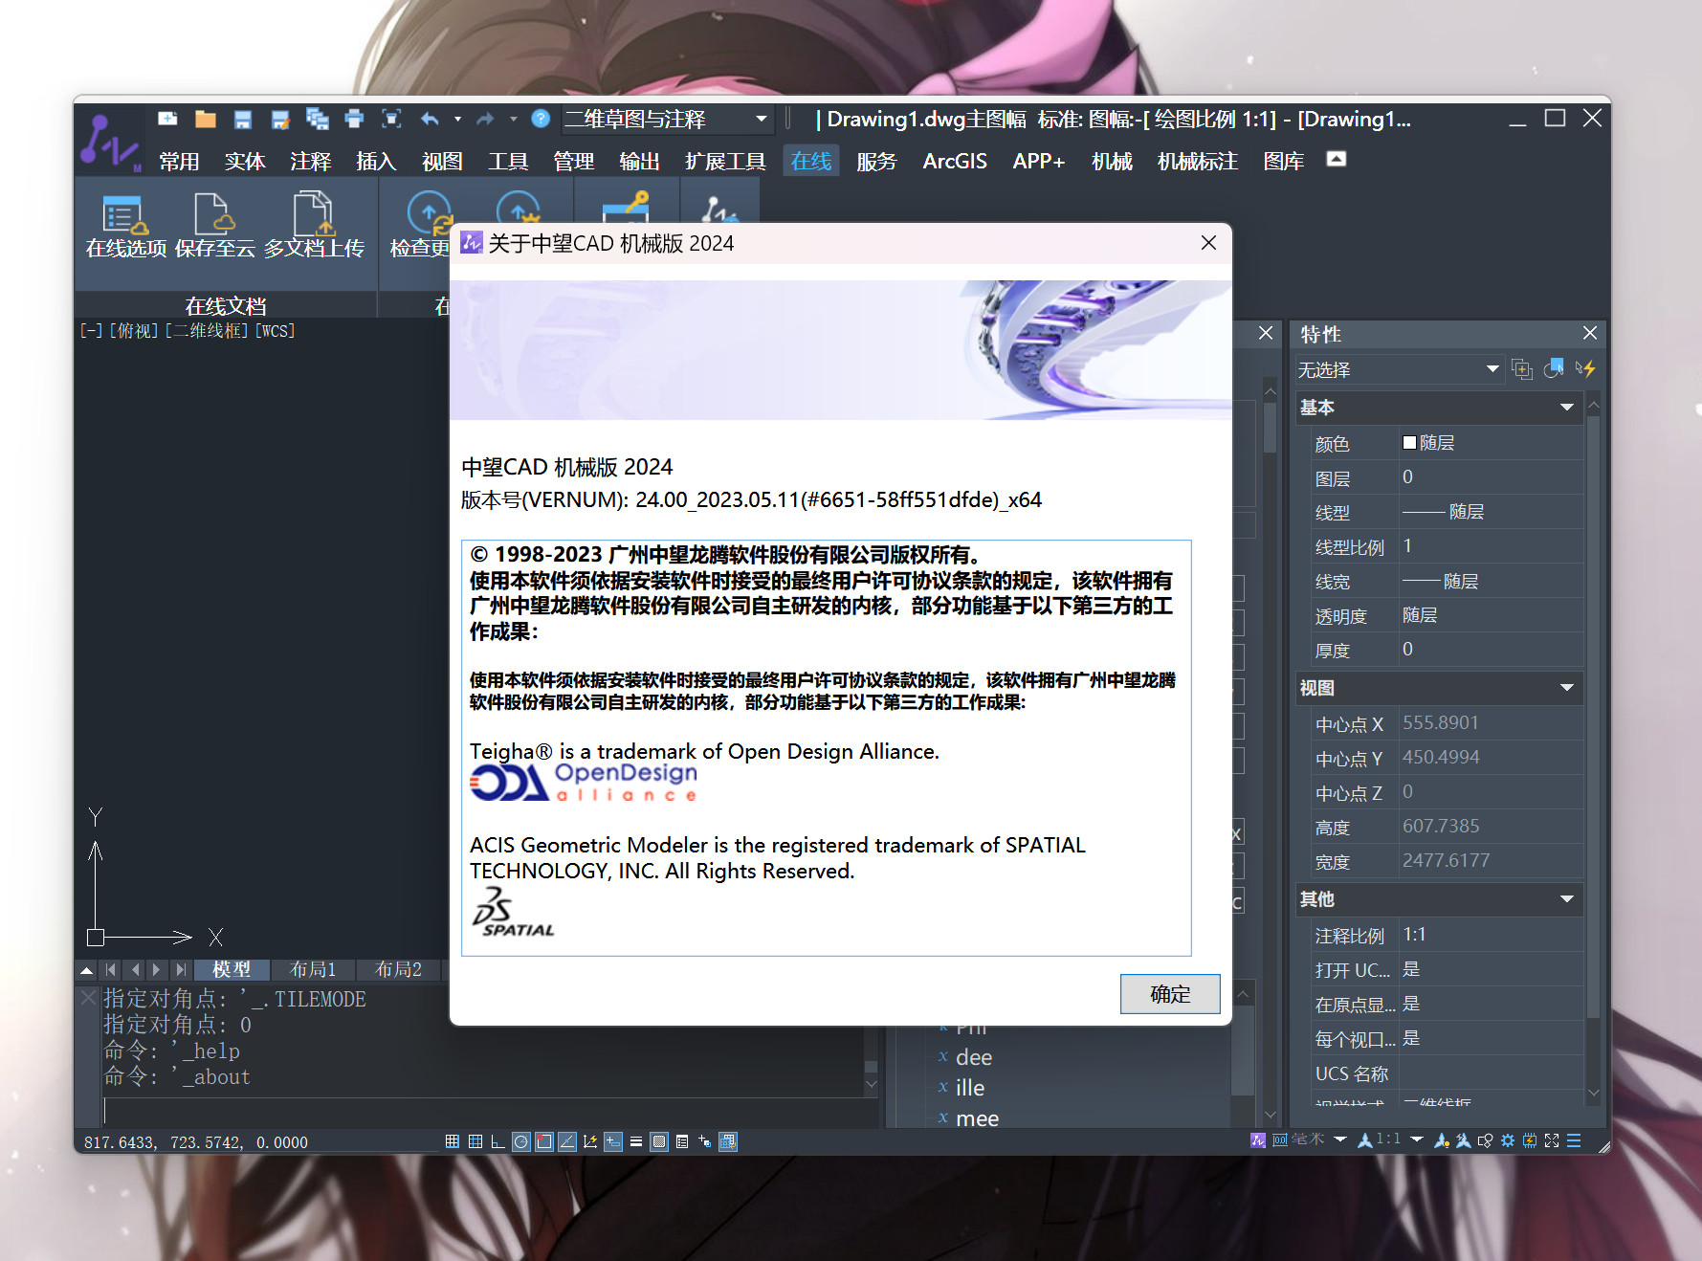Switch to the 视图 ribbon tab
This screenshot has height=1261, width=1702.
tap(442, 161)
